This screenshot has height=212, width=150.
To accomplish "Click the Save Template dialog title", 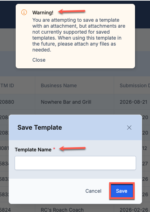I will [x=39, y=128].
